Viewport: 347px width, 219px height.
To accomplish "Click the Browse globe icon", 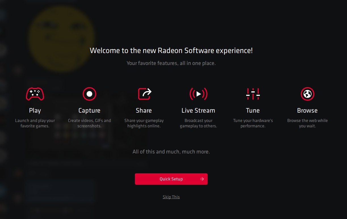I will (x=308, y=94).
